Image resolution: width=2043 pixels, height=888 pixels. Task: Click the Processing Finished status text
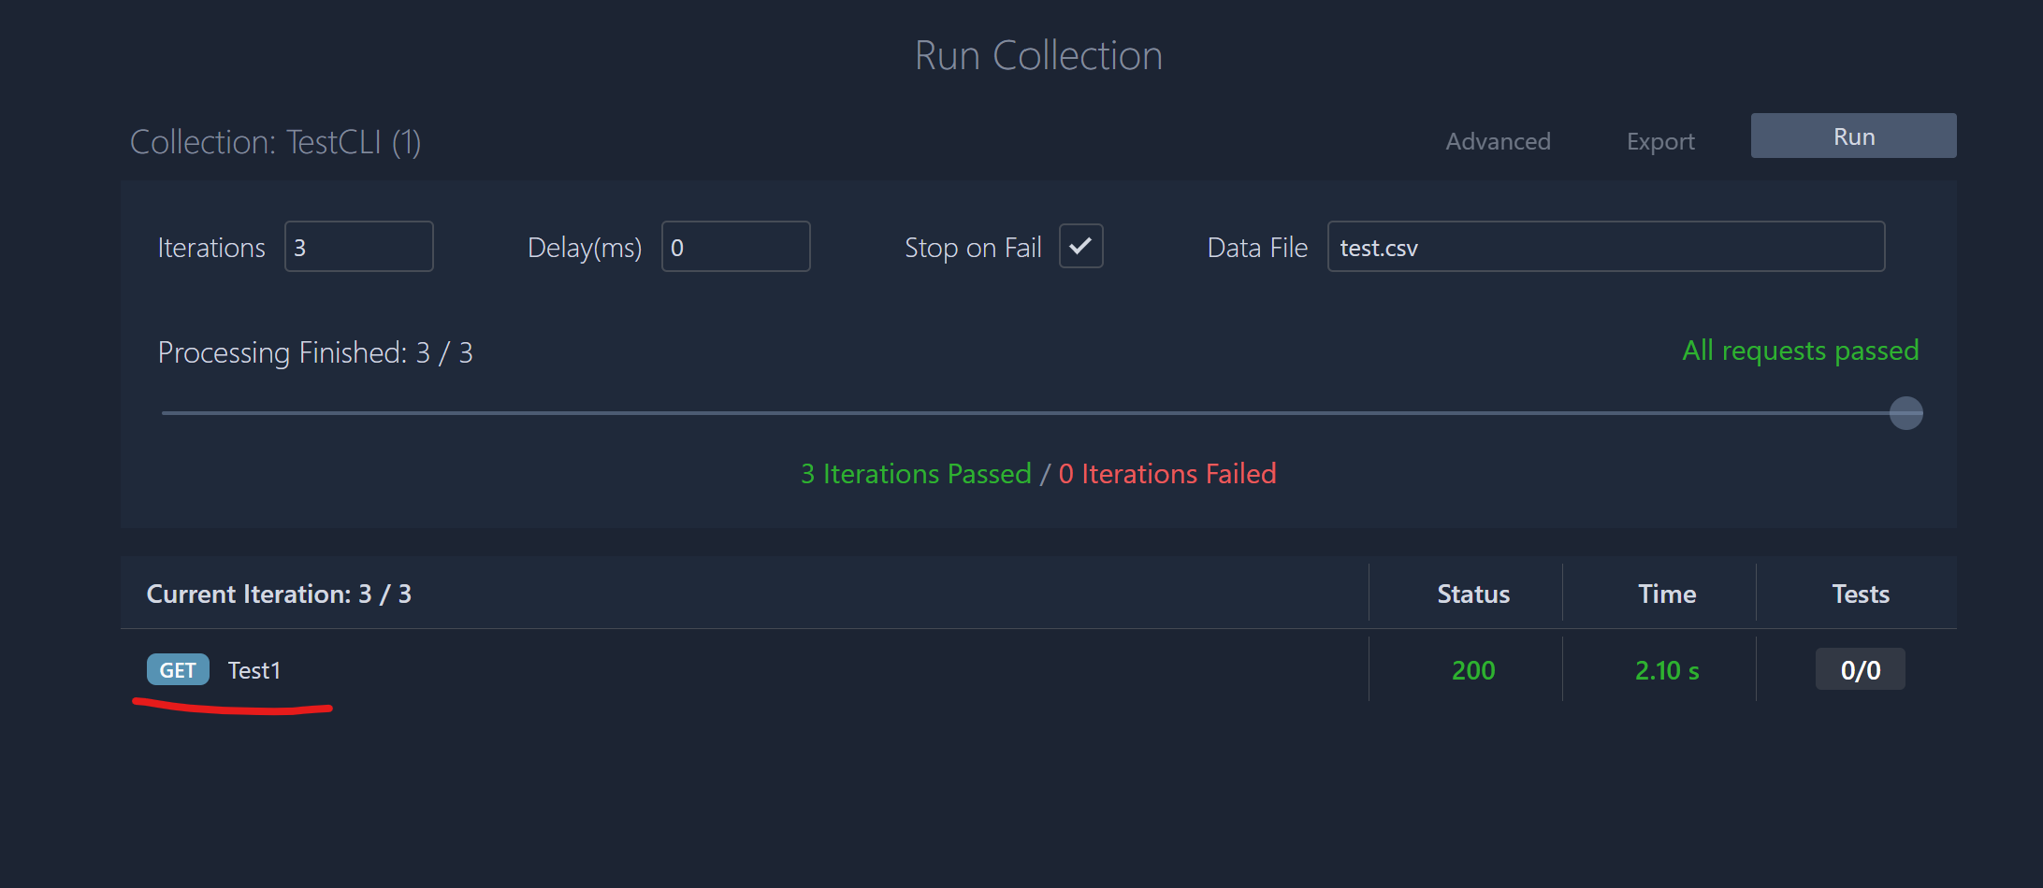tap(315, 352)
